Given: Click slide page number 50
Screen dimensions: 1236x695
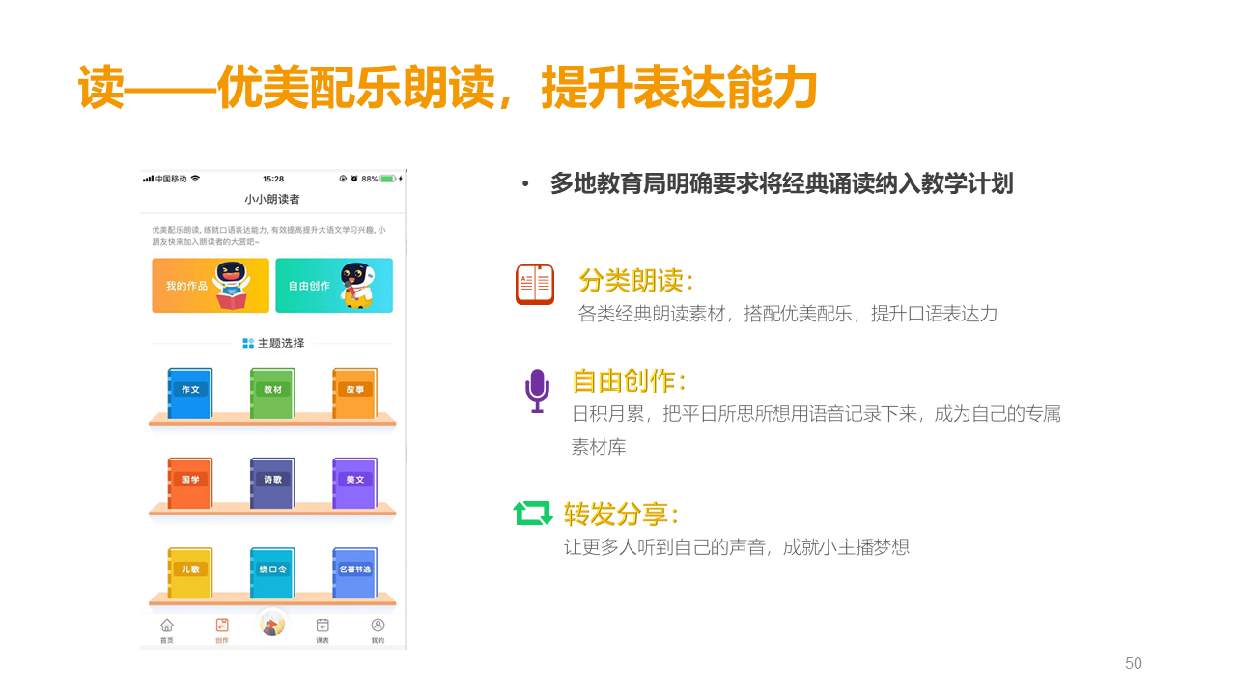Looking at the screenshot, I should click(x=1134, y=663).
